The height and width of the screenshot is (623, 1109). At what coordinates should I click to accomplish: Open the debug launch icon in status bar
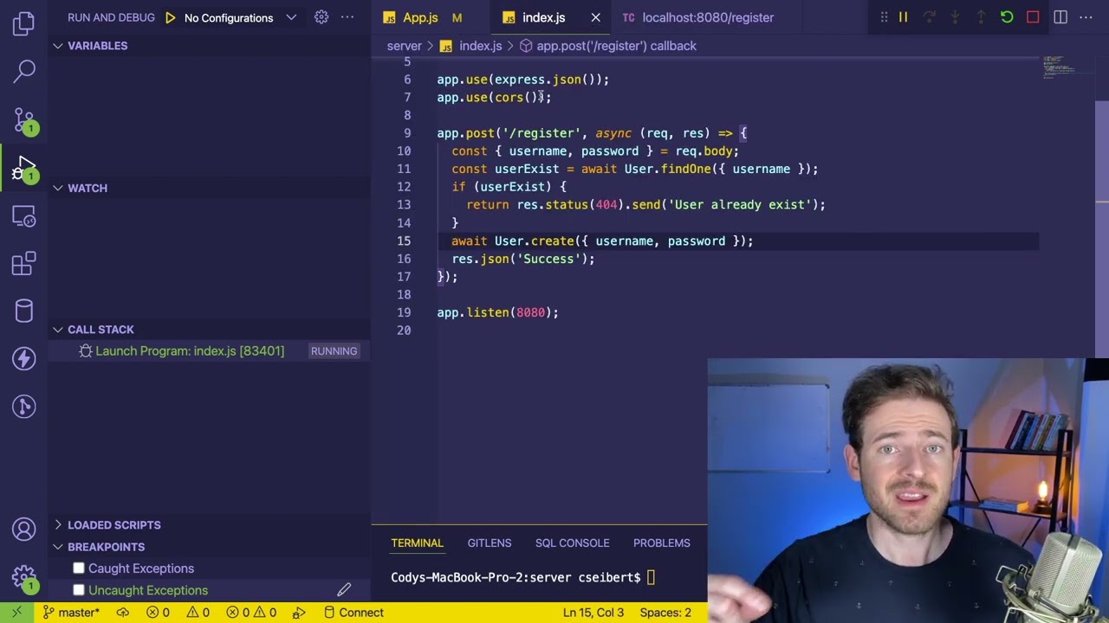point(299,613)
